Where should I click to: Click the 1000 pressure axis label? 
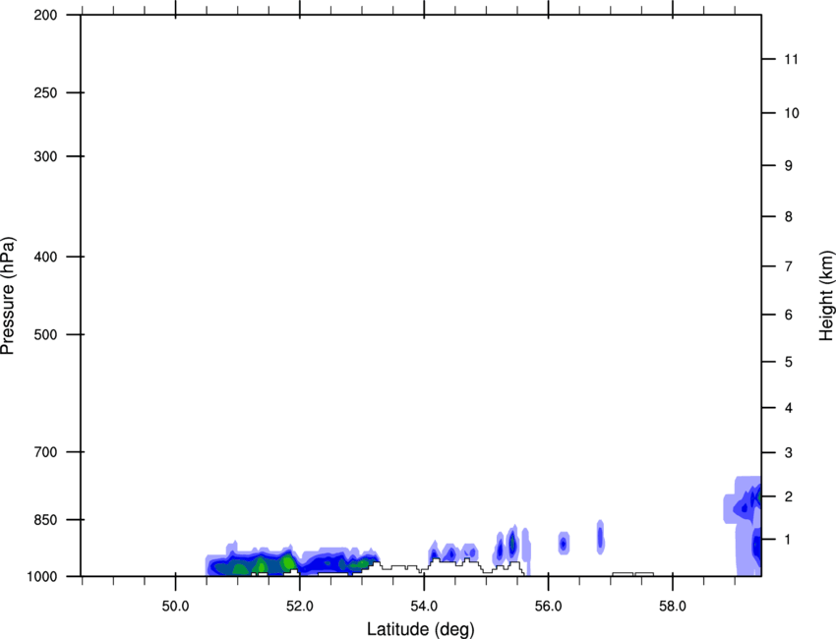[41, 577]
